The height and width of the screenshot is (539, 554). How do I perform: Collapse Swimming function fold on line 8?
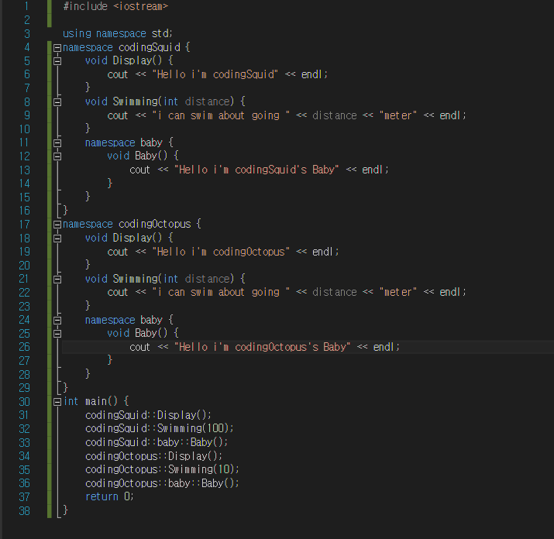pyautogui.click(x=57, y=102)
